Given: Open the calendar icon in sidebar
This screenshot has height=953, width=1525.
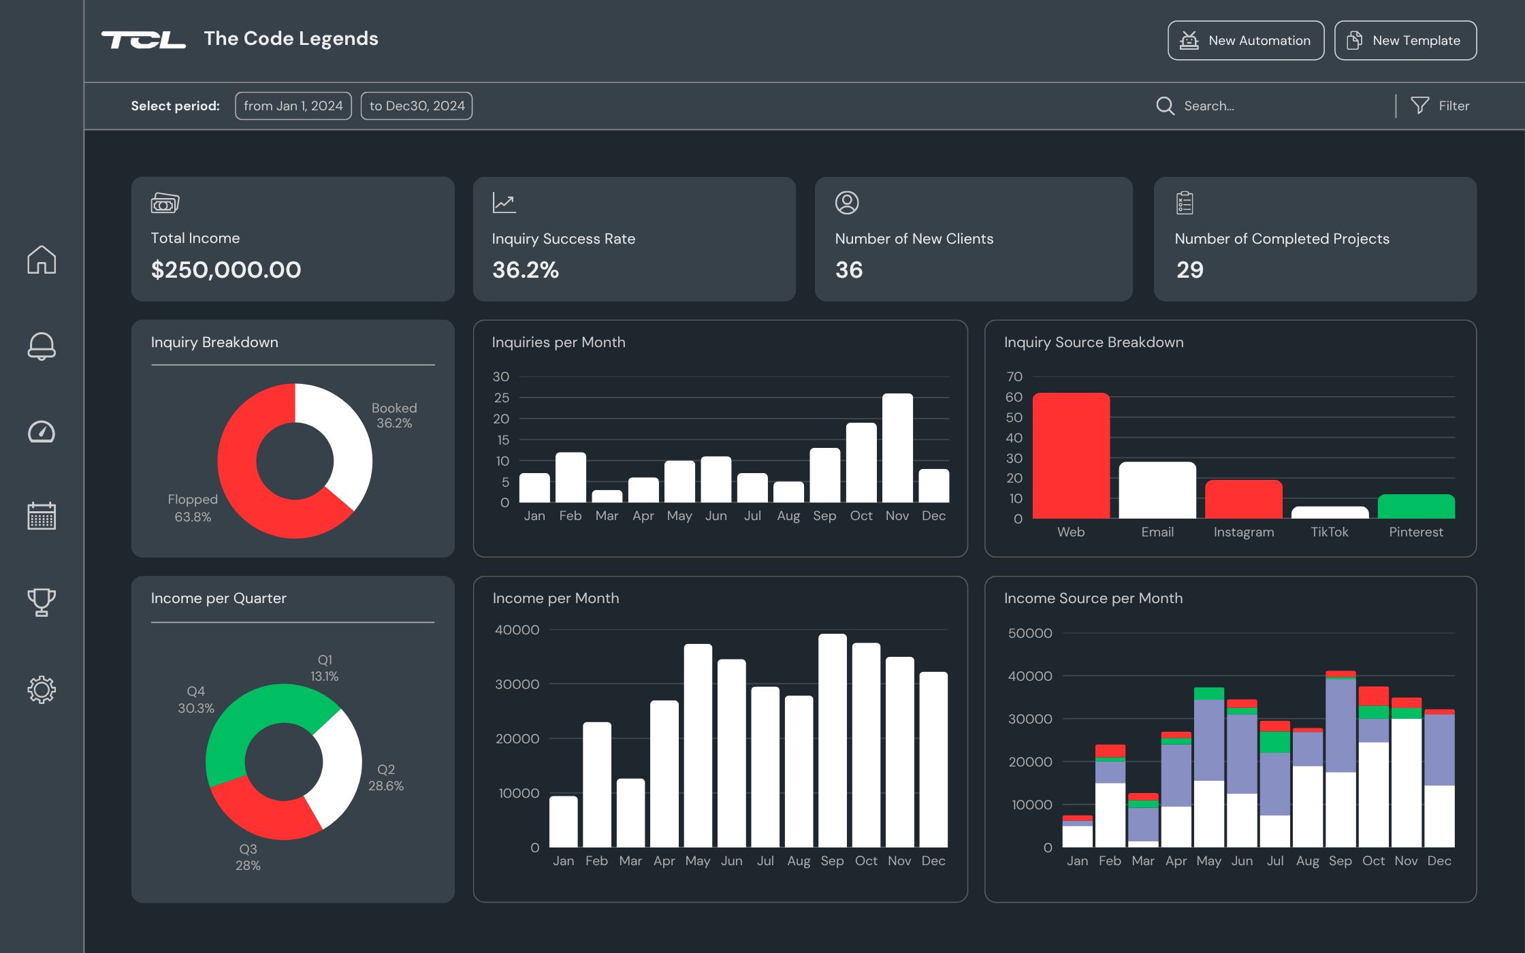Looking at the screenshot, I should point(42,516).
